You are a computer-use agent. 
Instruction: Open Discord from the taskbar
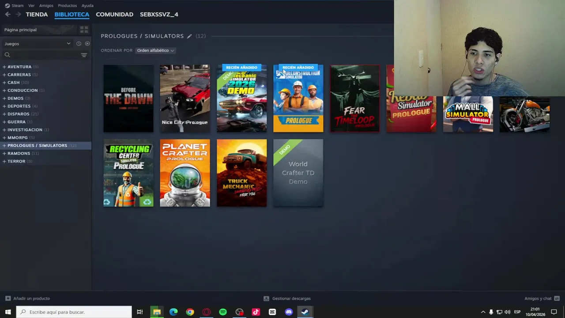289,312
